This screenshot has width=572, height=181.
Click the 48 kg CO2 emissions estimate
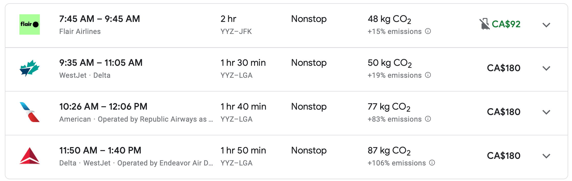[389, 19]
